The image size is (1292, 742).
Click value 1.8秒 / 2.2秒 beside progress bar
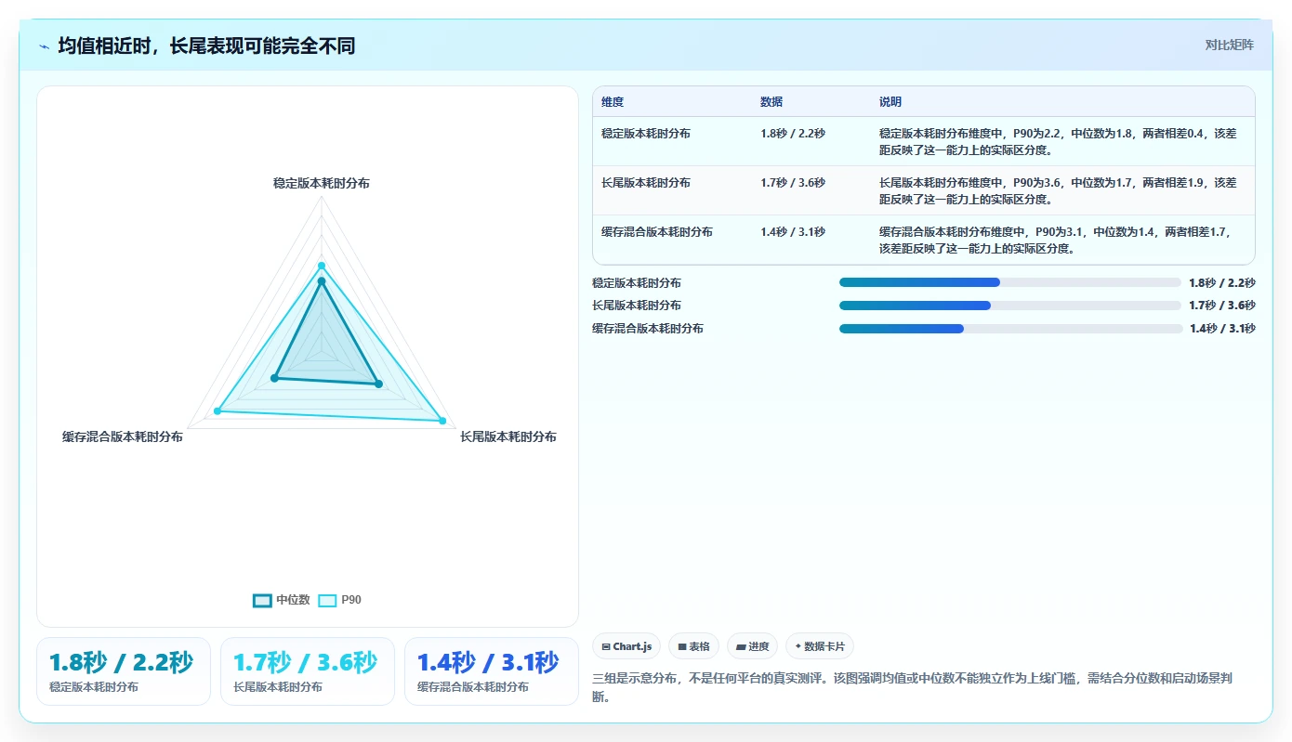tap(1222, 283)
